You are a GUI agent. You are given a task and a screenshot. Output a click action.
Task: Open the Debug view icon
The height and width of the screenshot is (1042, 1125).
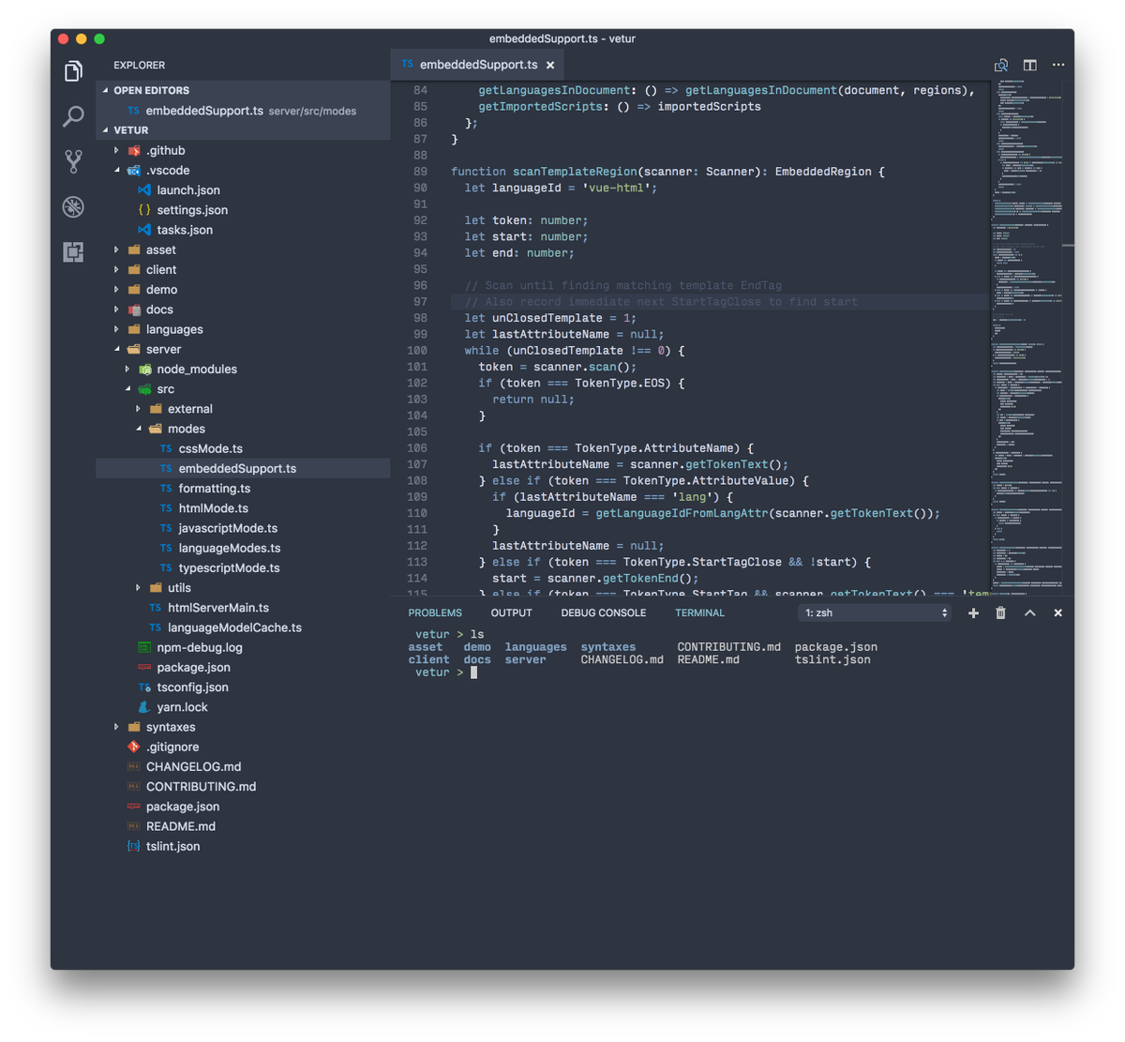point(73,206)
